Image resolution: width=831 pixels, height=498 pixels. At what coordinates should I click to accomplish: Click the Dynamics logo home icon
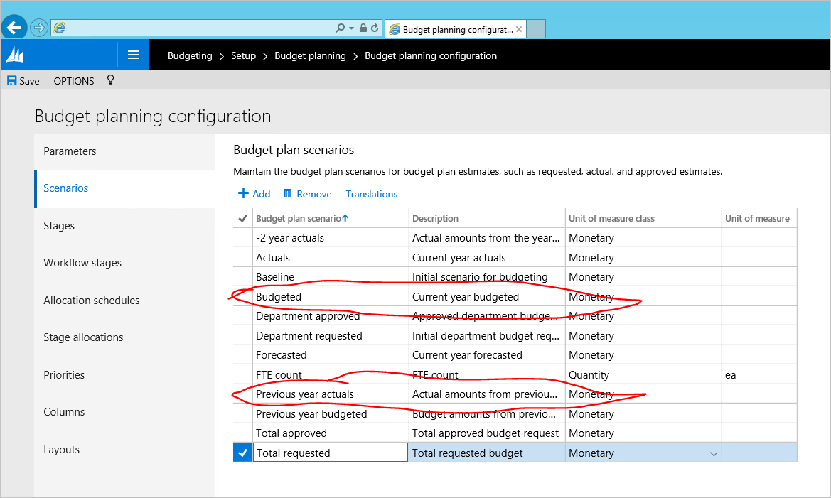click(x=15, y=55)
